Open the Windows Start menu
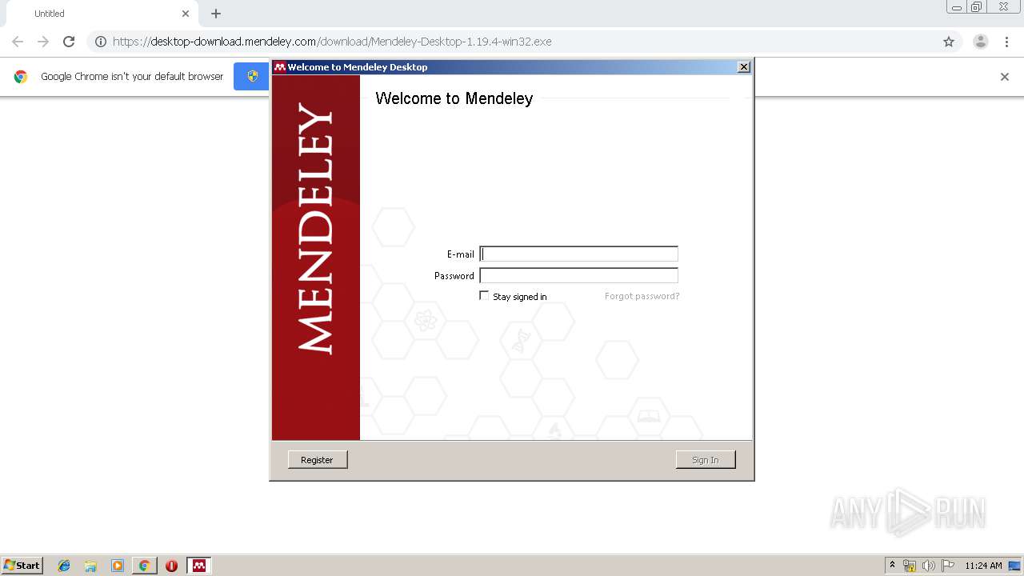This screenshot has width=1024, height=576. (22, 566)
